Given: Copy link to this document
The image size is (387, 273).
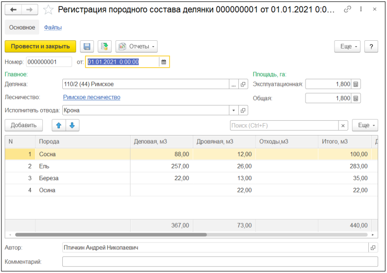Looking at the screenshot, I should (347, 9).
